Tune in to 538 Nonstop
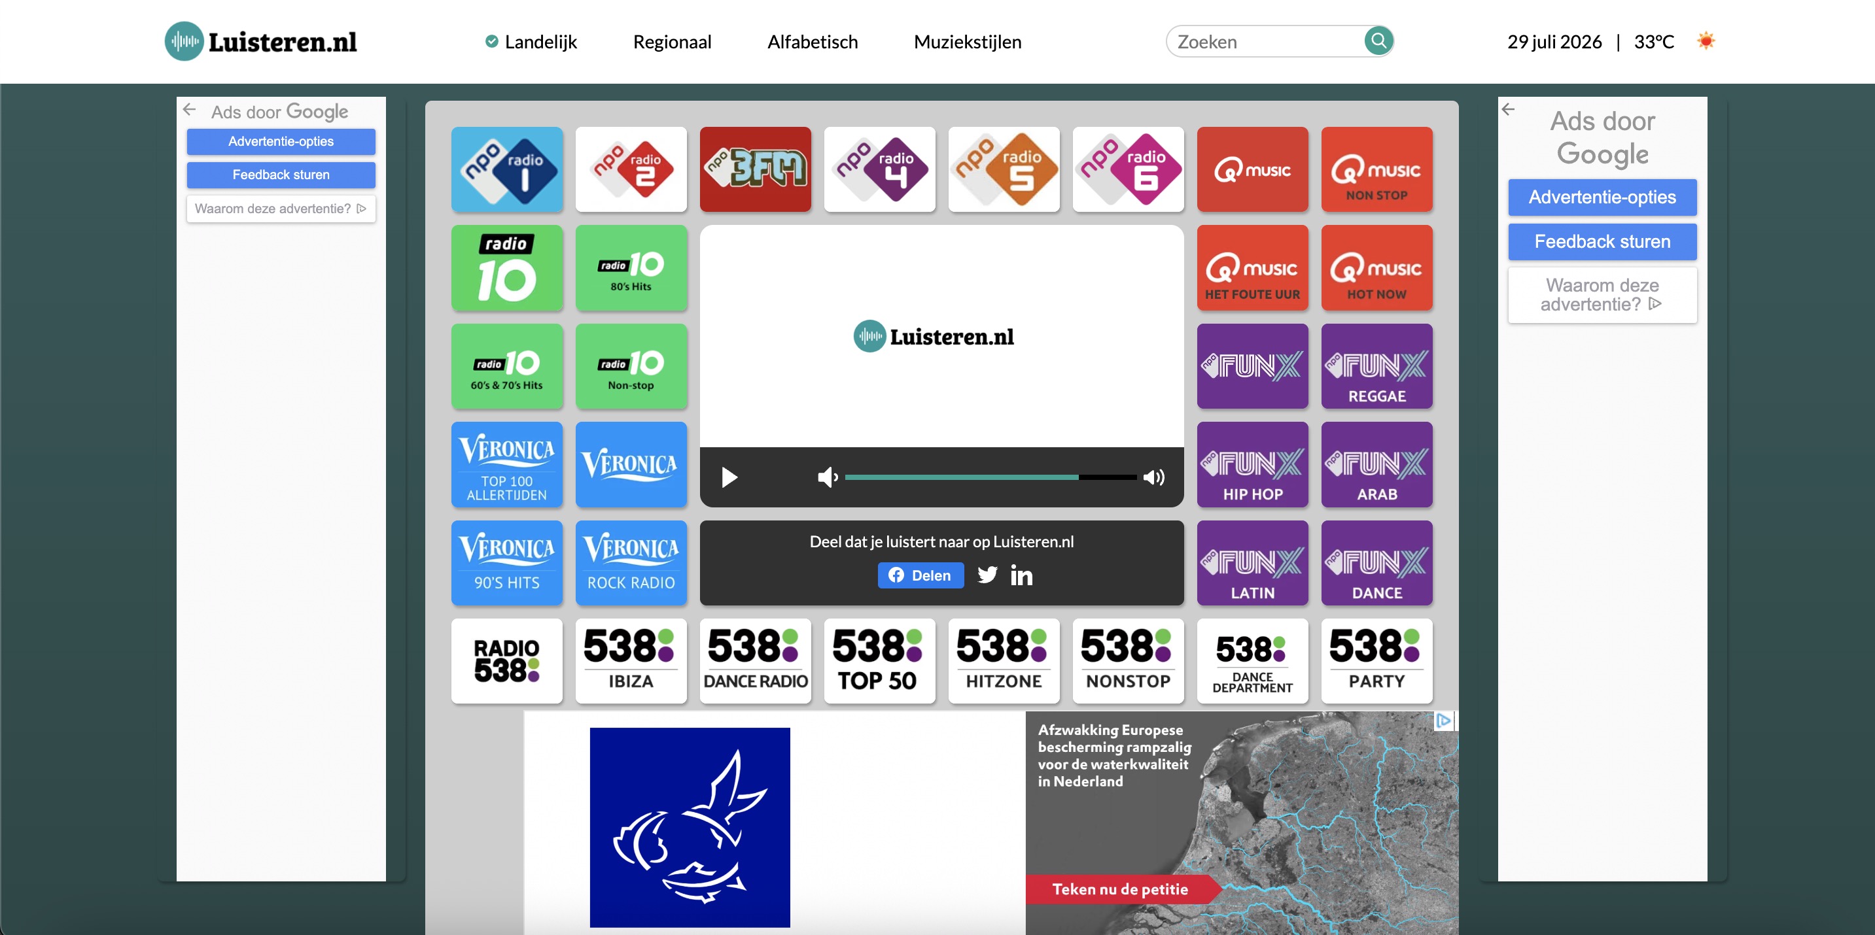Screen dimensions: 1875x935 tap(1128, 660)
